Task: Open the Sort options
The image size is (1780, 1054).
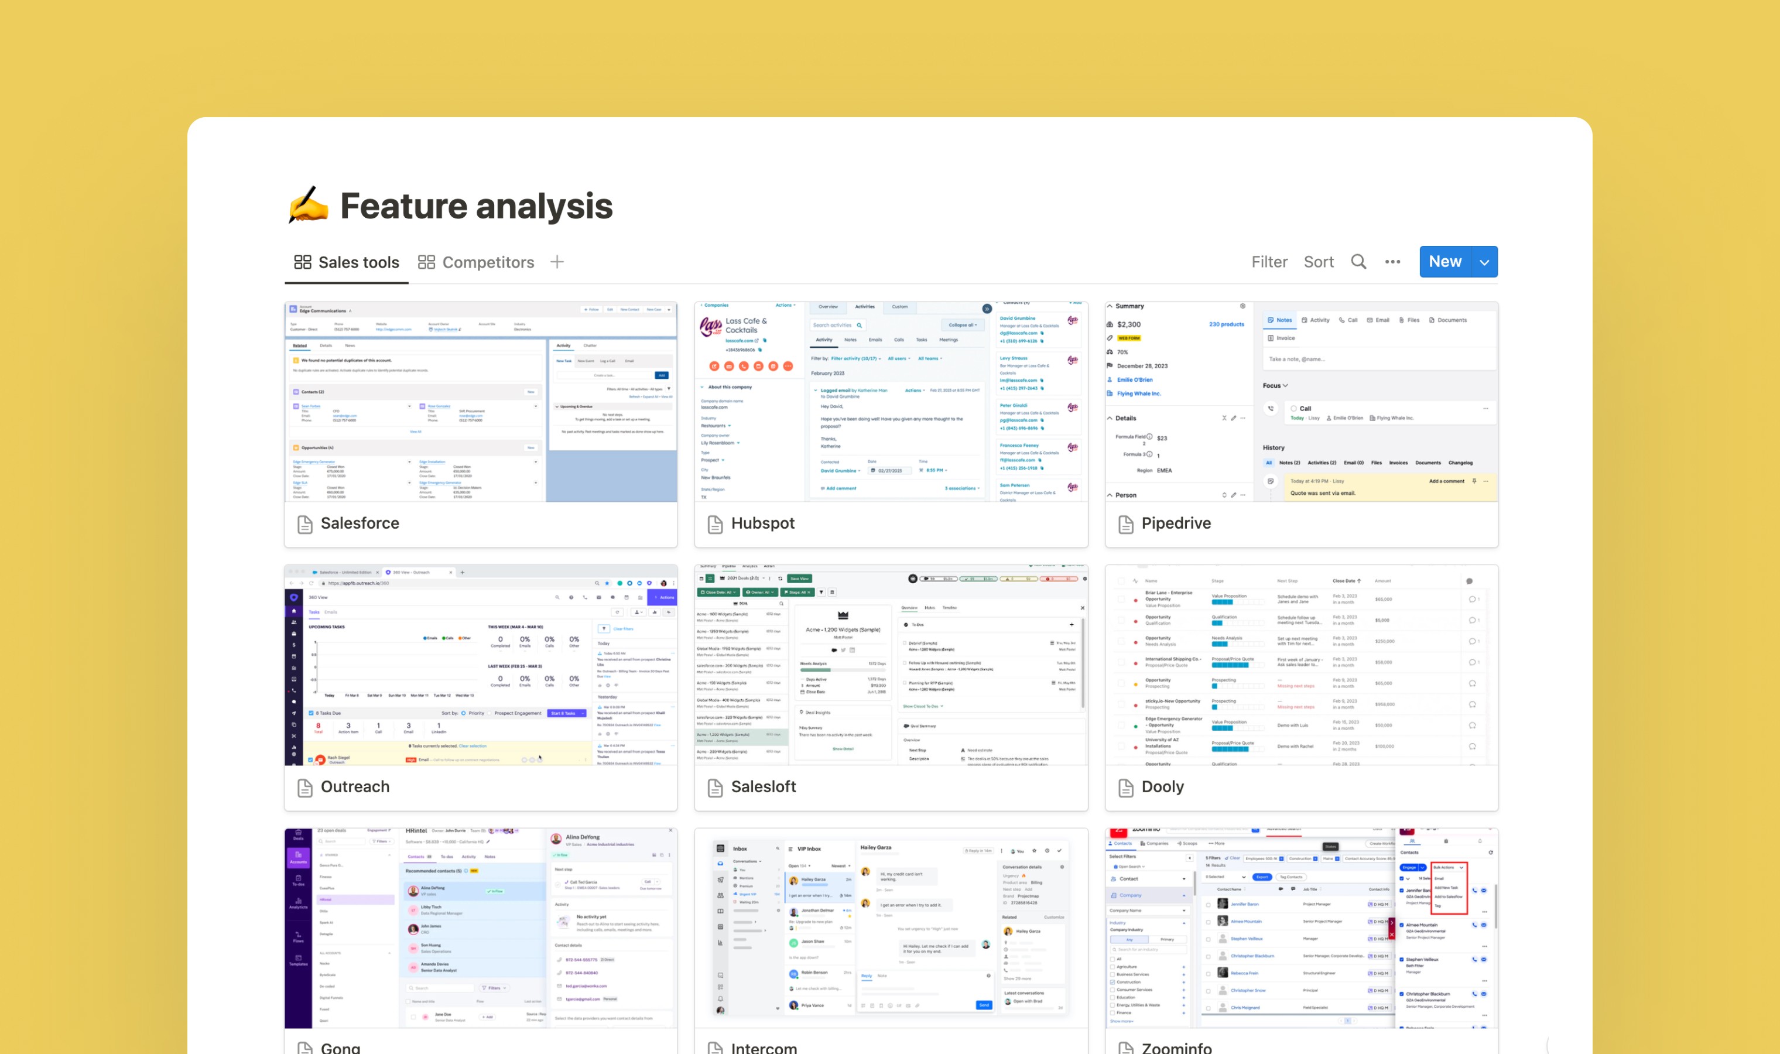Action: pos(1319,262)
